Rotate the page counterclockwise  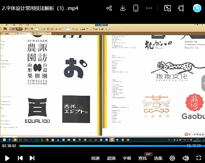(x=48, y=29)
